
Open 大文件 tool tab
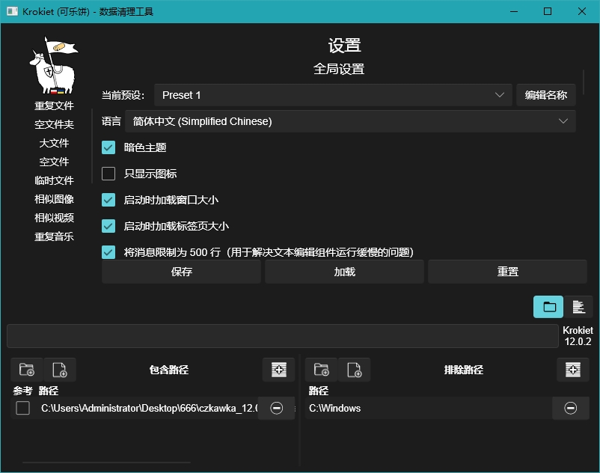(54, 143)
